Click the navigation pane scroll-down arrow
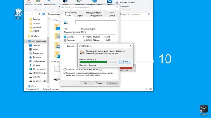This screenshot has width=211, height=118. click(48, 86)
